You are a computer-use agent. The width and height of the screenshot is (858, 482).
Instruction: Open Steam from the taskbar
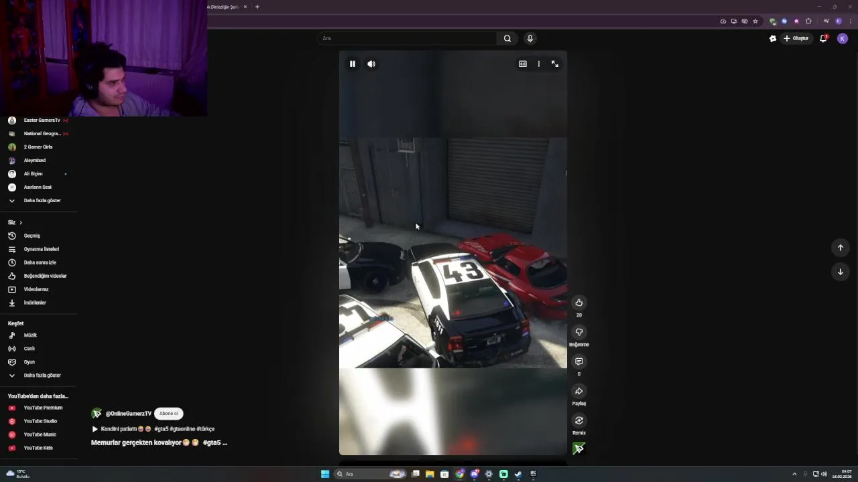pos(518,474)
